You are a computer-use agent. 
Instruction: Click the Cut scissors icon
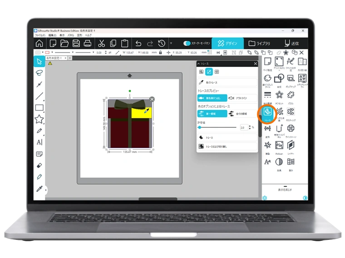(x=101, y=43)
